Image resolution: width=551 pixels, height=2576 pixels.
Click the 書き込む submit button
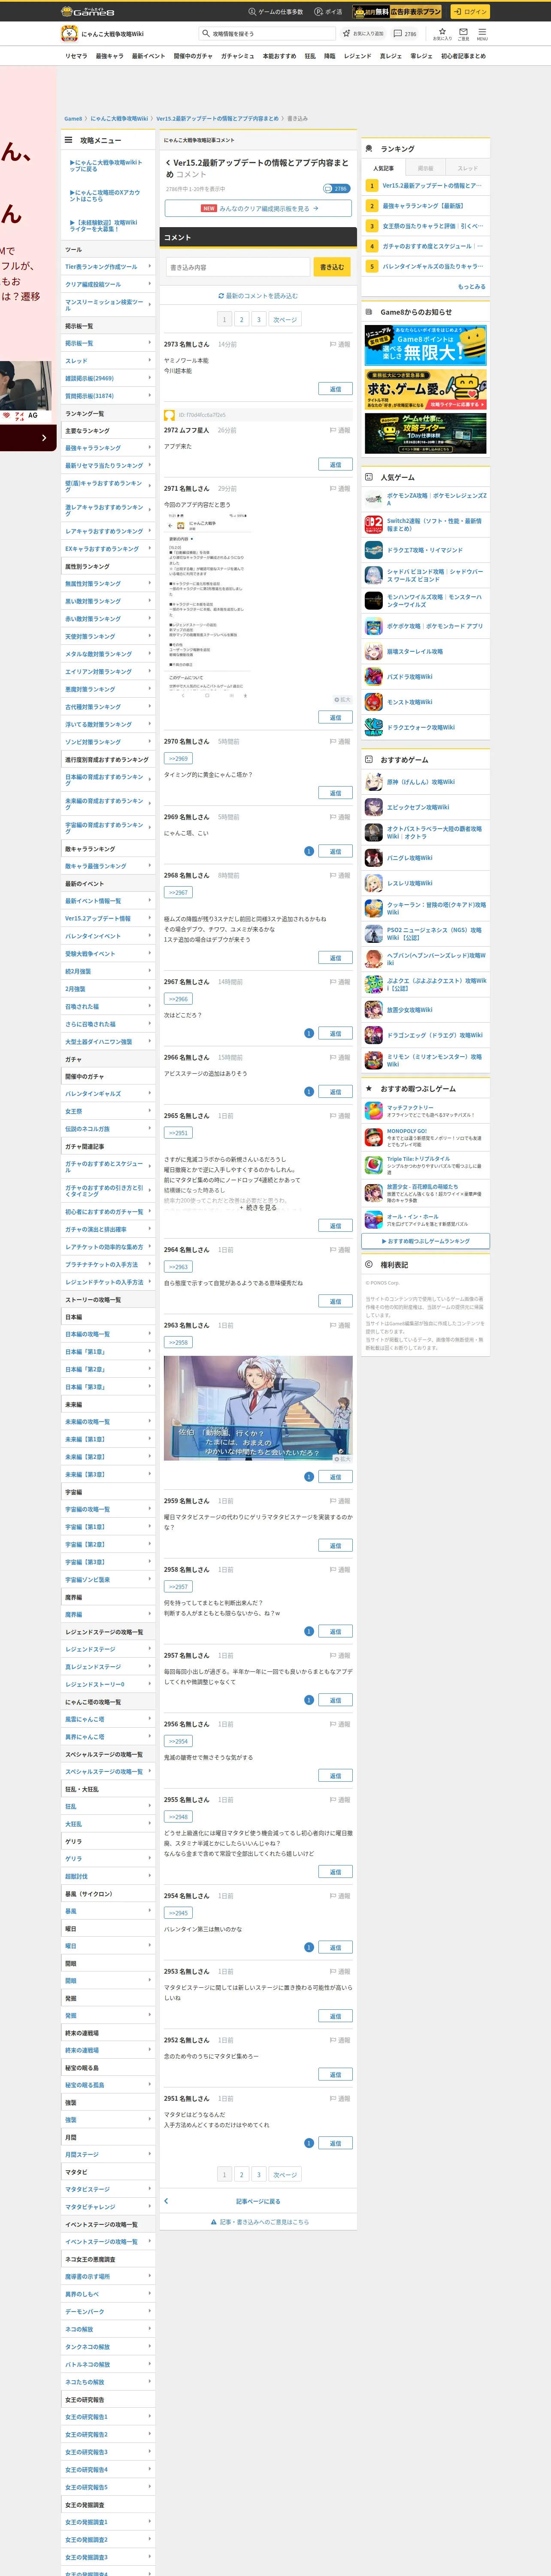332,267
